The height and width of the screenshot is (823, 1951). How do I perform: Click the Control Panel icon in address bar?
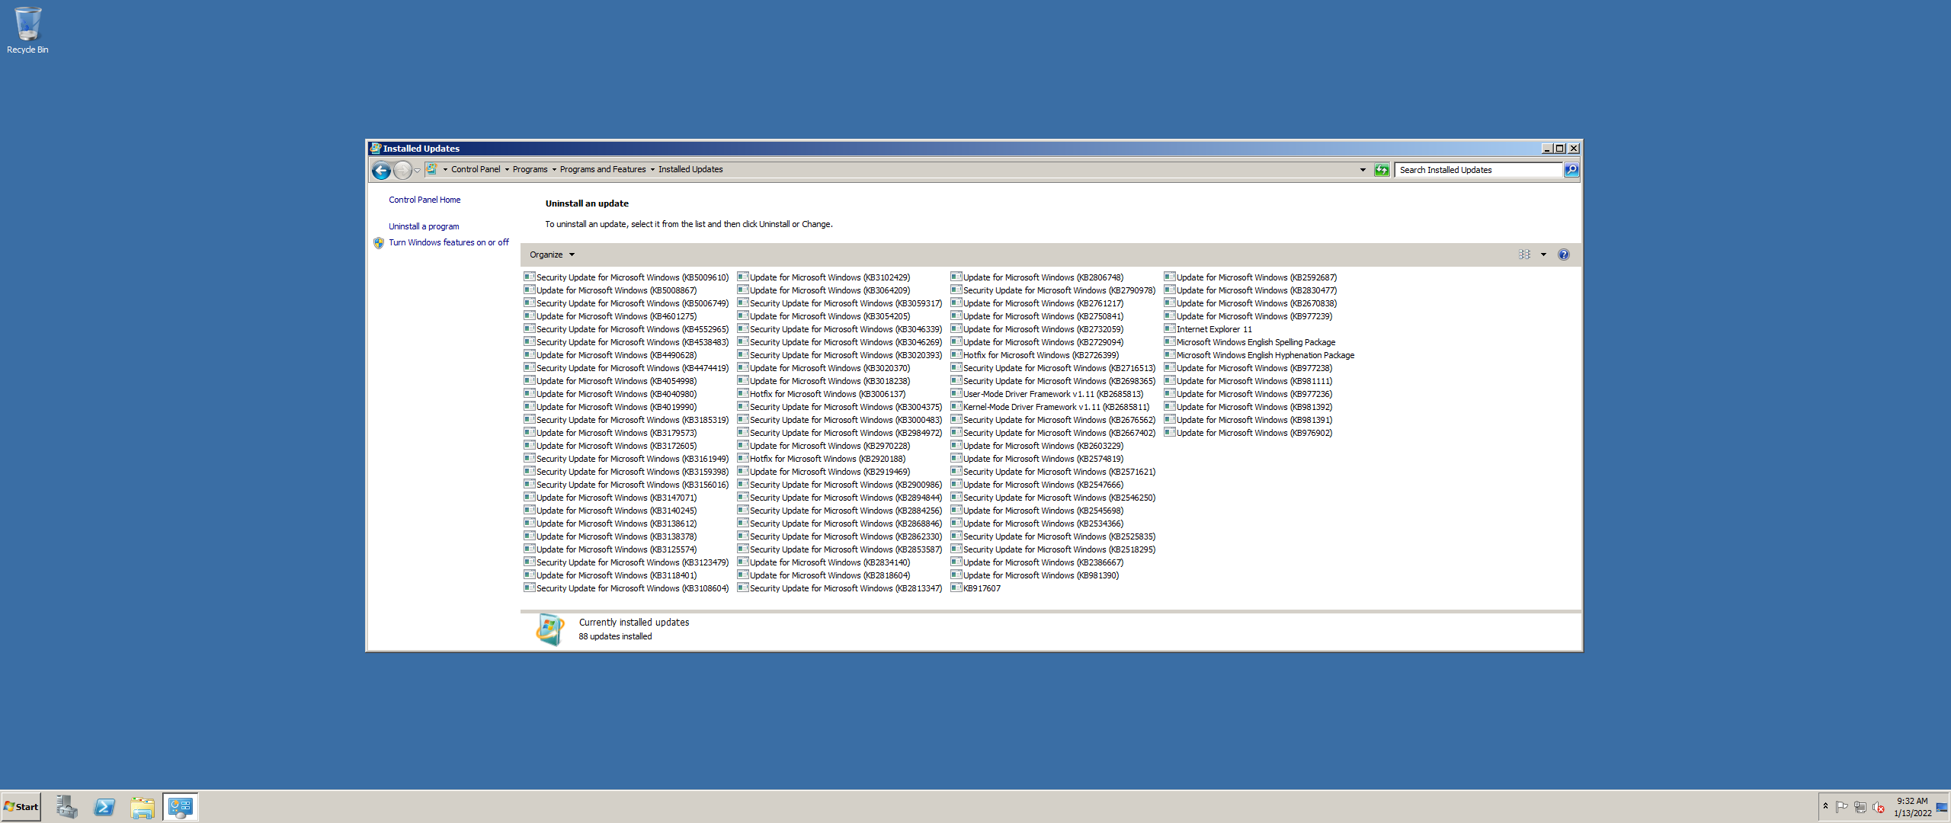click(432, 169)
